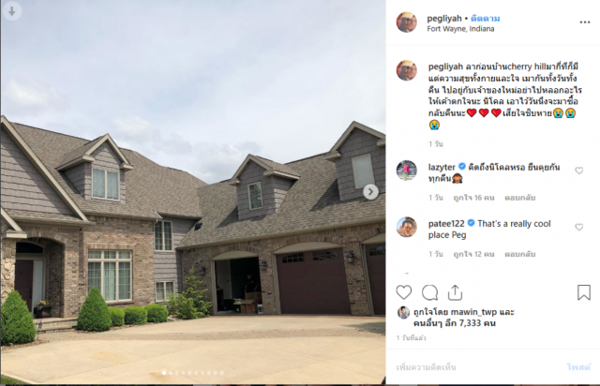Share the post with share icon

(455, 292)
